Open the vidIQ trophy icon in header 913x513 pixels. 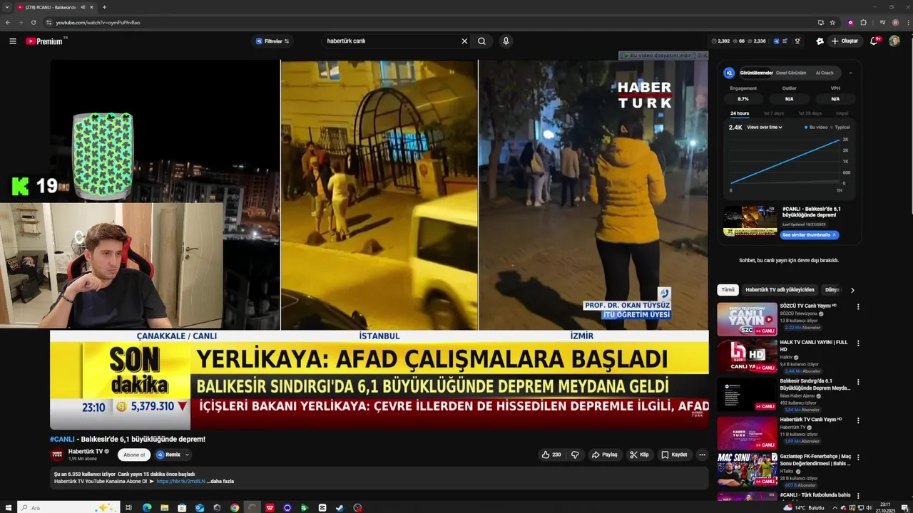tap(797, 41)
